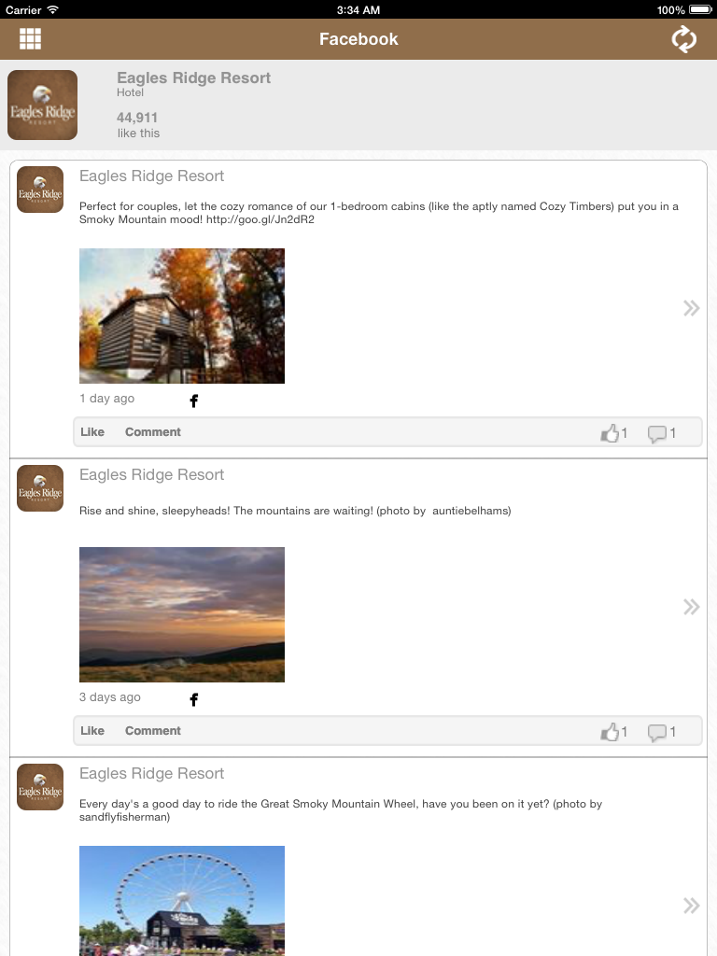The width and height of the screenshot is (717, 956).
Task: Tap comment bubble count on sunrise post
Action: pyautogui.click(x=662, y=732)
